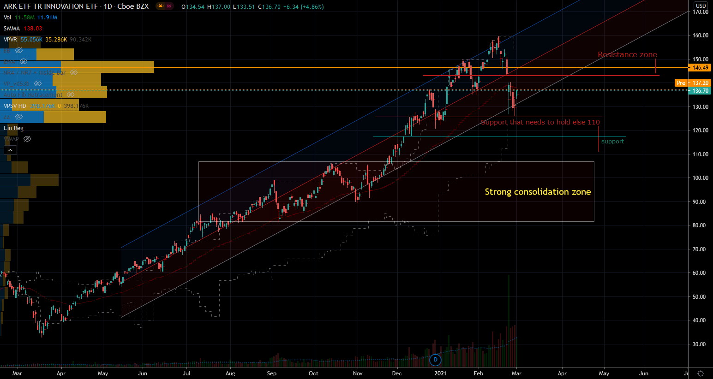The width and height of the screenshot is (713, 379).
Task: Click the Sep label on time axis
Action: pyautogui.click(x=272, y=373)
